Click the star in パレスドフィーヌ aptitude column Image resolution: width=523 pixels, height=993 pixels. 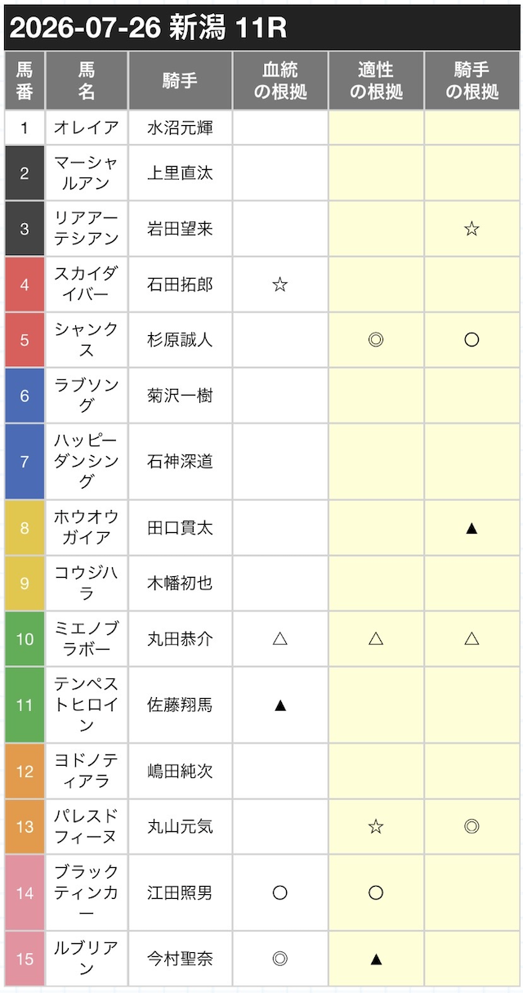(376, 826)
